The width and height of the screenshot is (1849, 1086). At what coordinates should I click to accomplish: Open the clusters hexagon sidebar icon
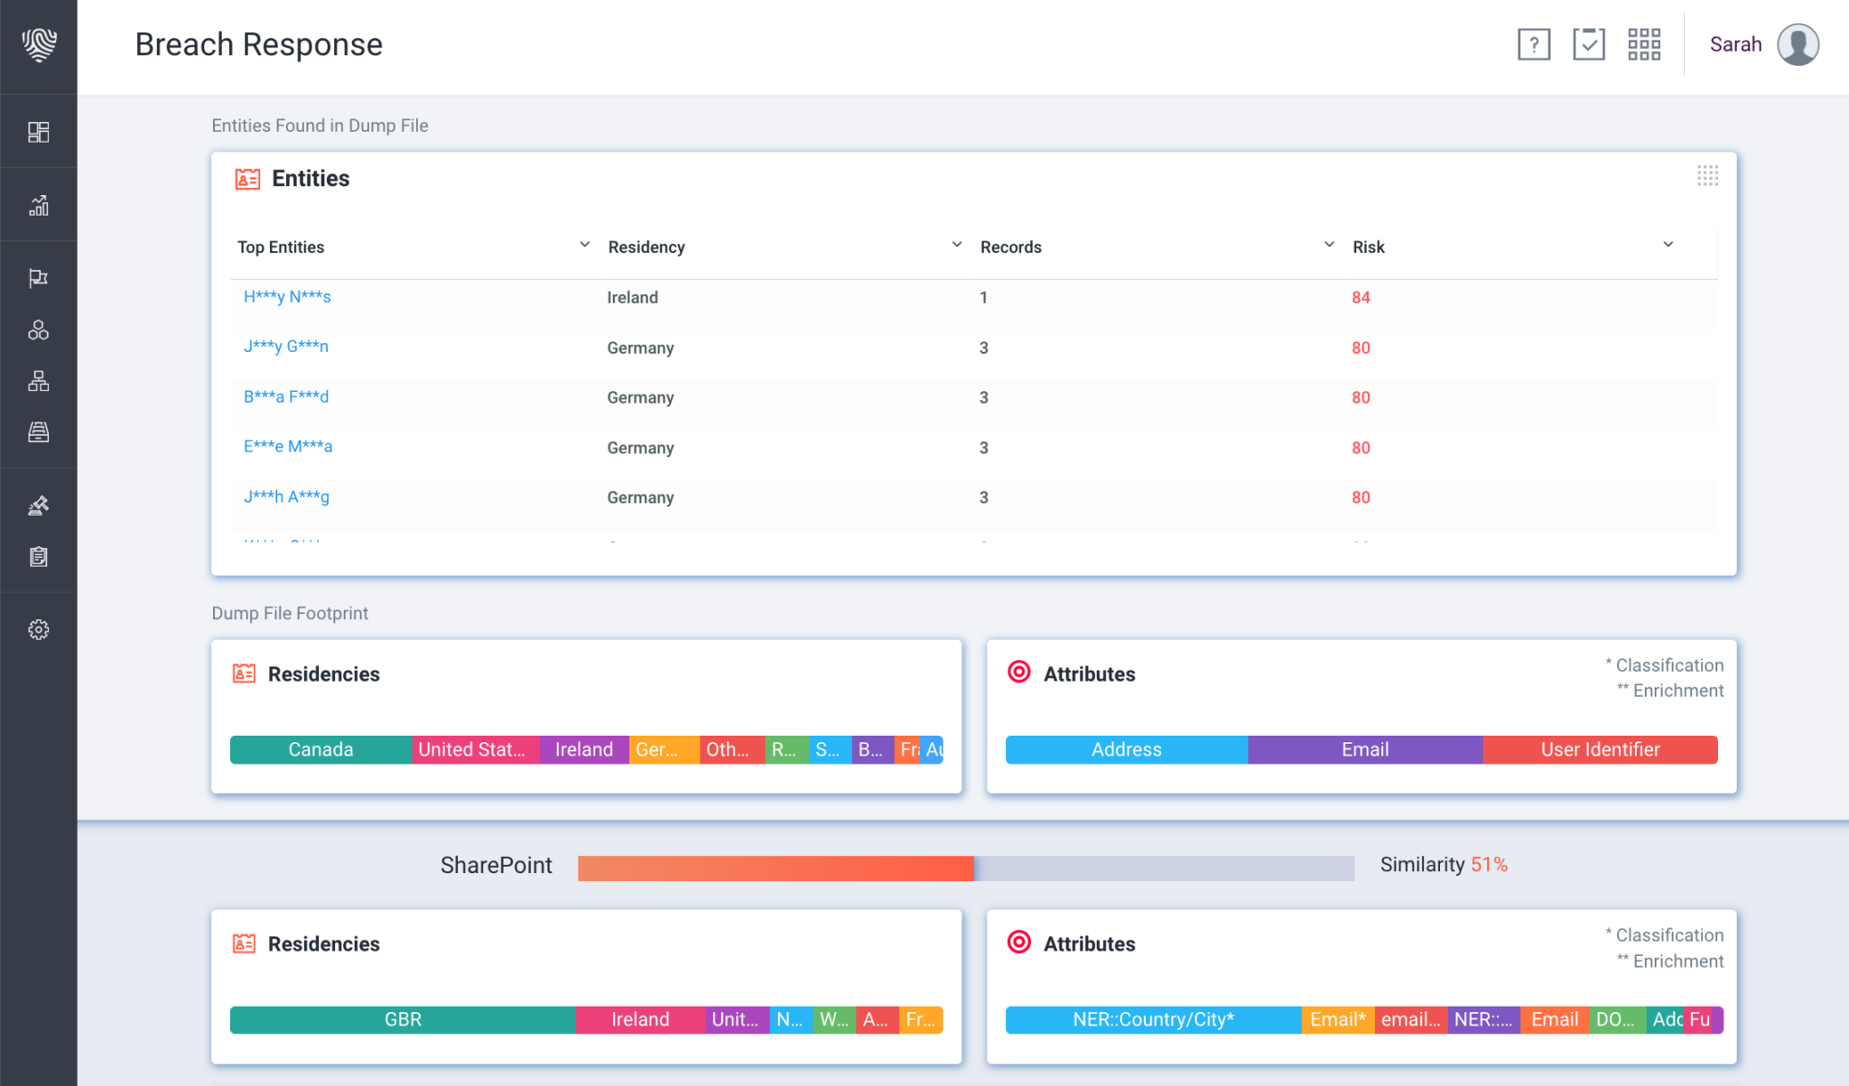38,329
